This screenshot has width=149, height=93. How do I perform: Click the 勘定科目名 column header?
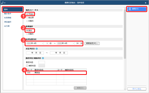point(45,70)
